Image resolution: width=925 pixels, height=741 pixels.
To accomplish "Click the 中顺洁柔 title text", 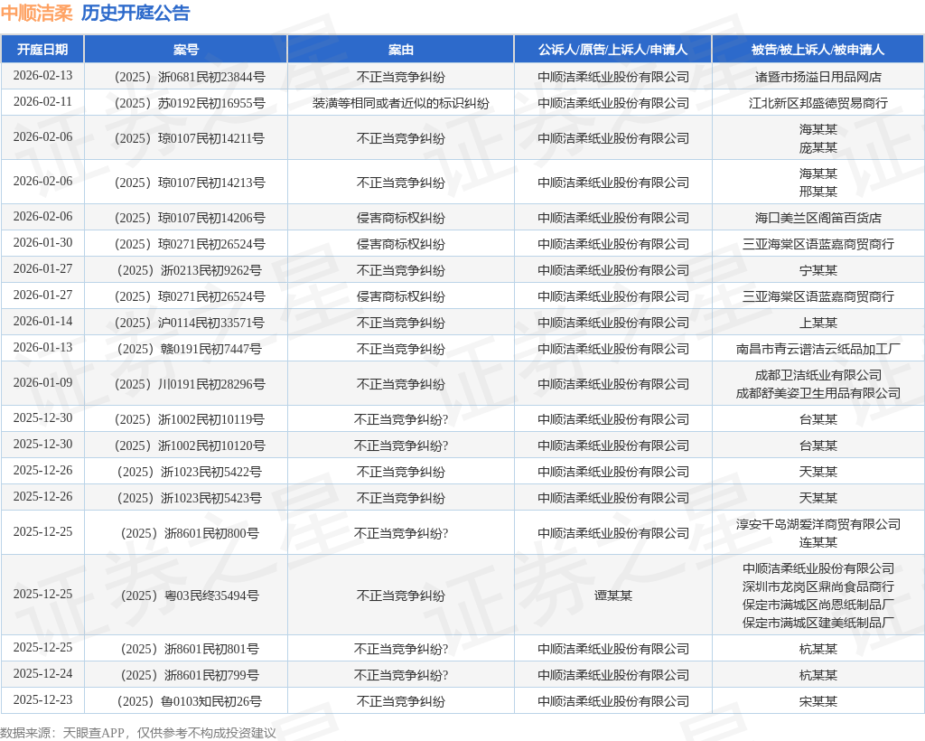I will click(36, 13).
